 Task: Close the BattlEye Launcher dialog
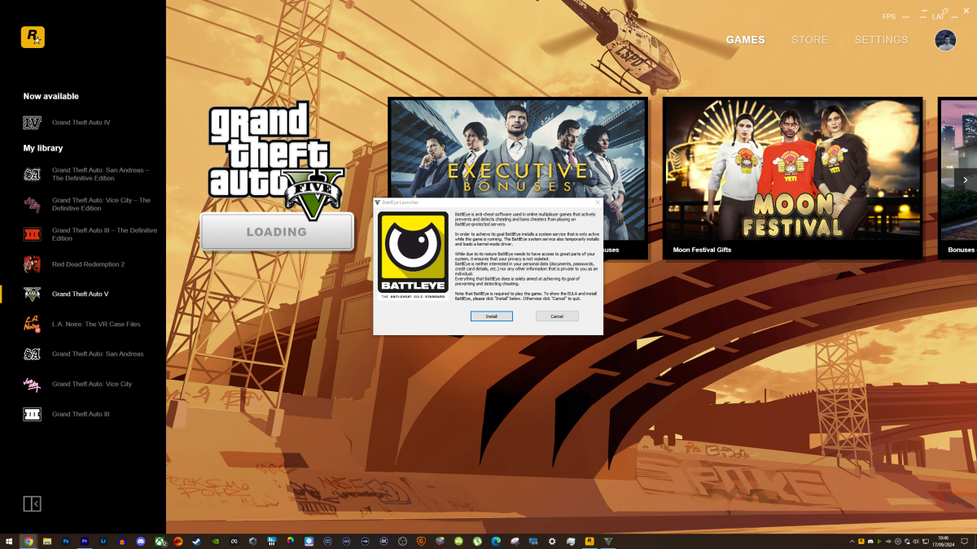click(x=597, y=202)
